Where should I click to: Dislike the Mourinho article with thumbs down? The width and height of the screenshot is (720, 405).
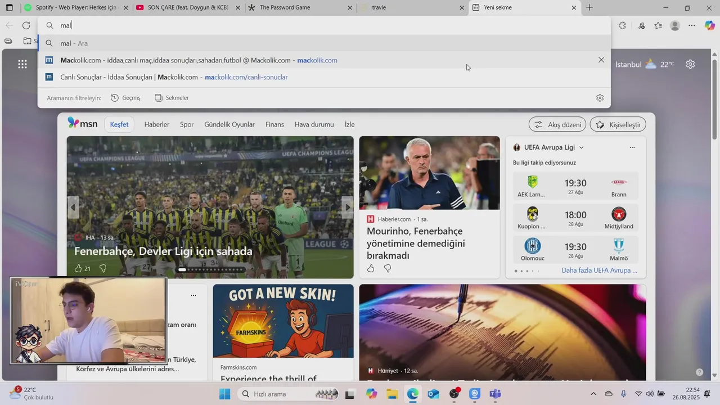388,268
